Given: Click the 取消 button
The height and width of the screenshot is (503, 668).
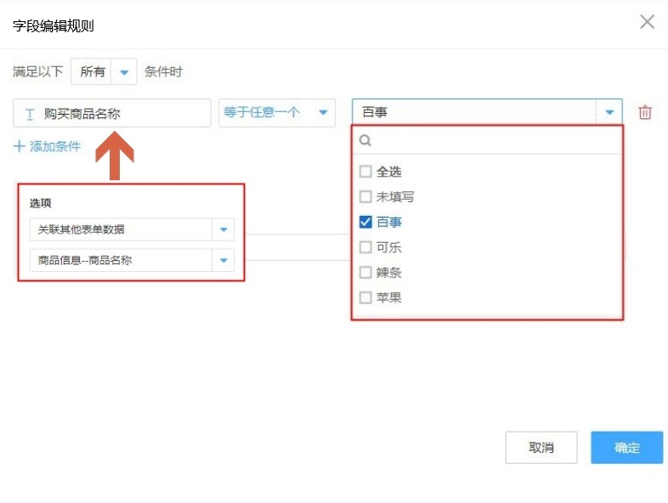Looking at the screenshot, I should pyautogui.click(x=541, y=448).
